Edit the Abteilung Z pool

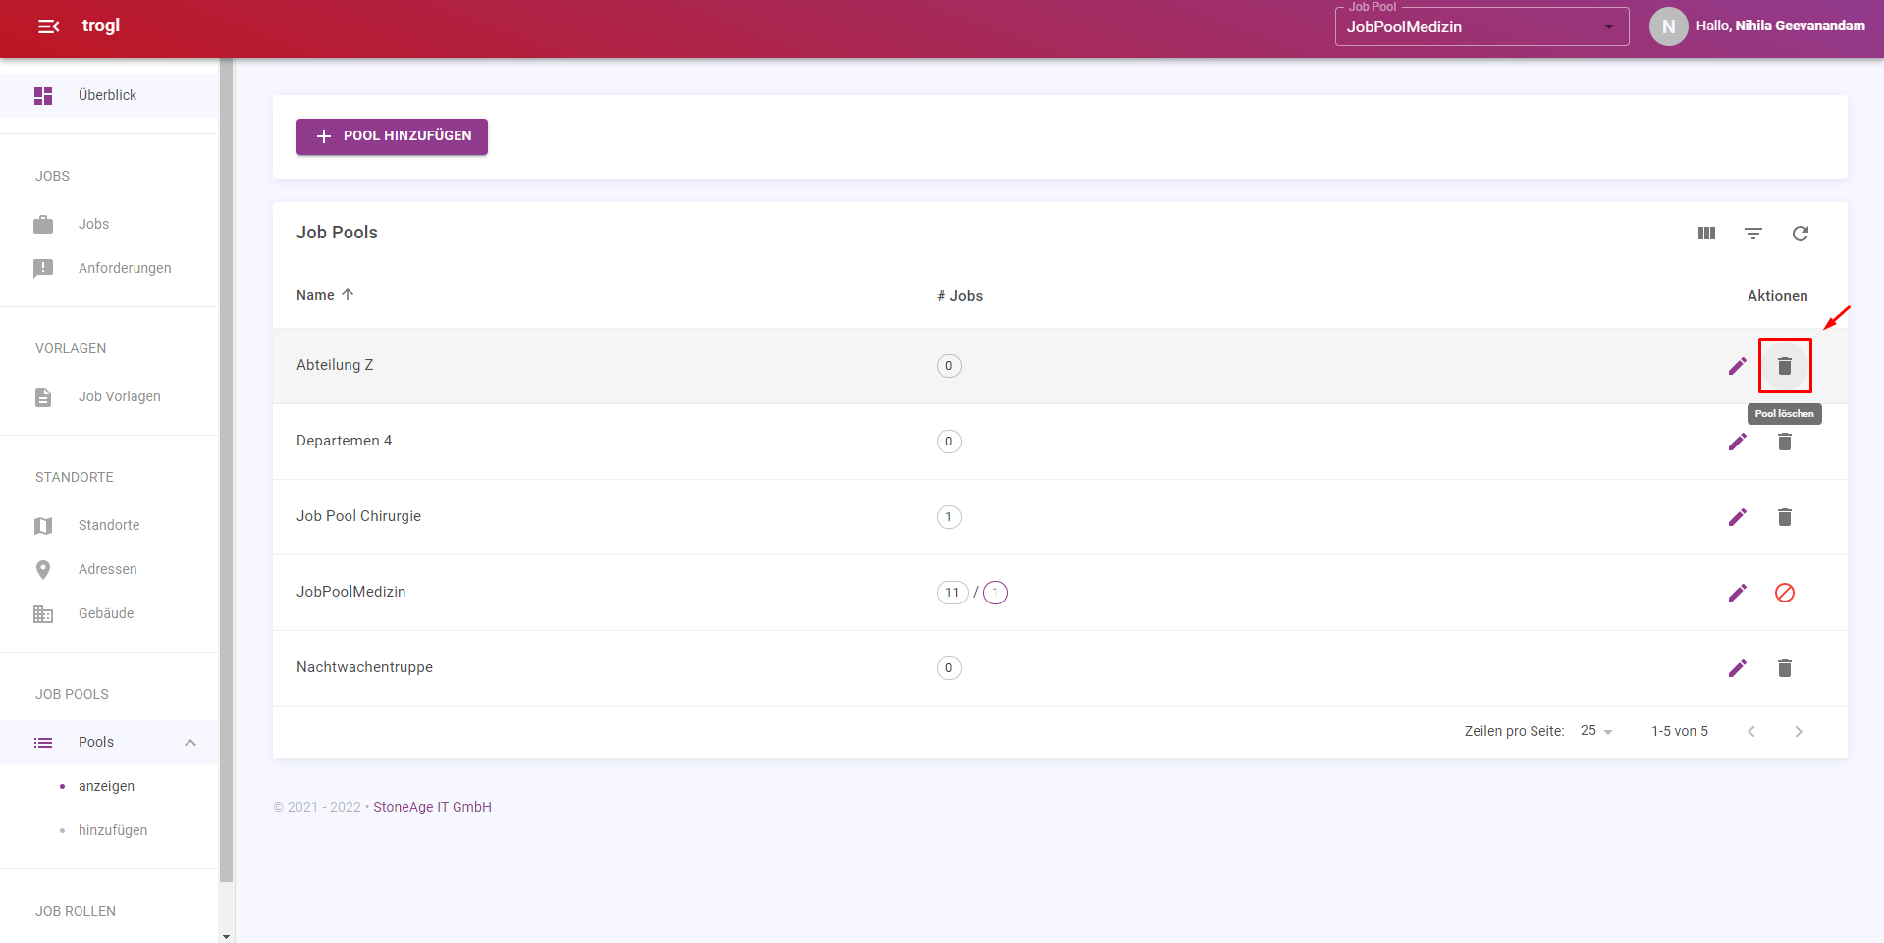[1738, 366]
